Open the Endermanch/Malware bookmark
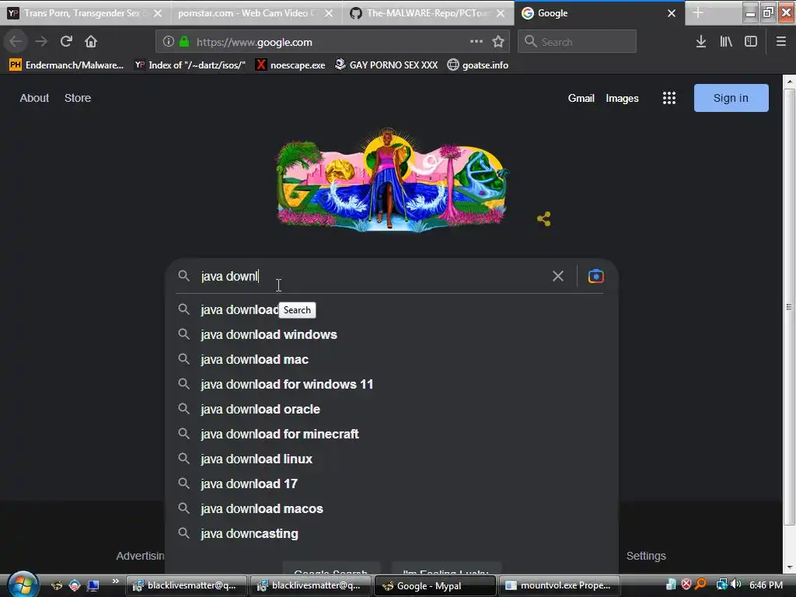796x597 pixels. [67, 65]
